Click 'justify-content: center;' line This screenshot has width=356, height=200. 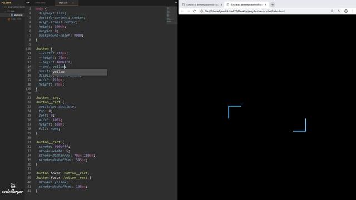[x=62, y=18]
